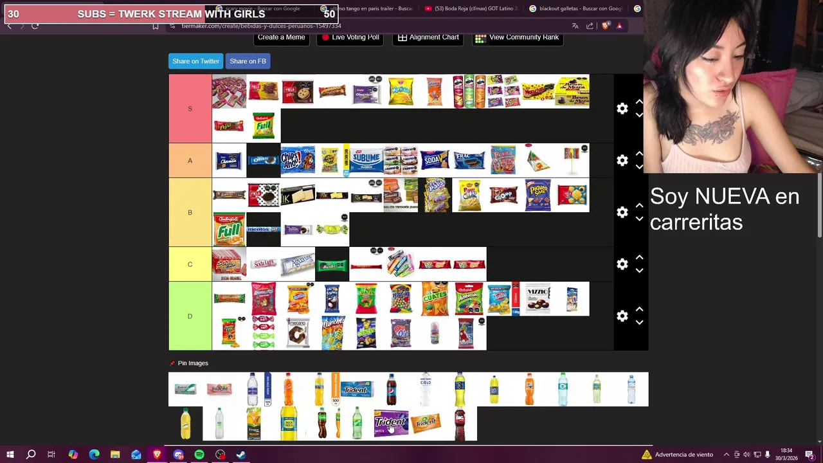
Task: Move tier A row down
Action: point(639,167)
